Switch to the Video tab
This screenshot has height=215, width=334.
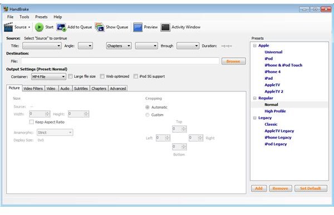pyautogui.click(x=51, y=89)
